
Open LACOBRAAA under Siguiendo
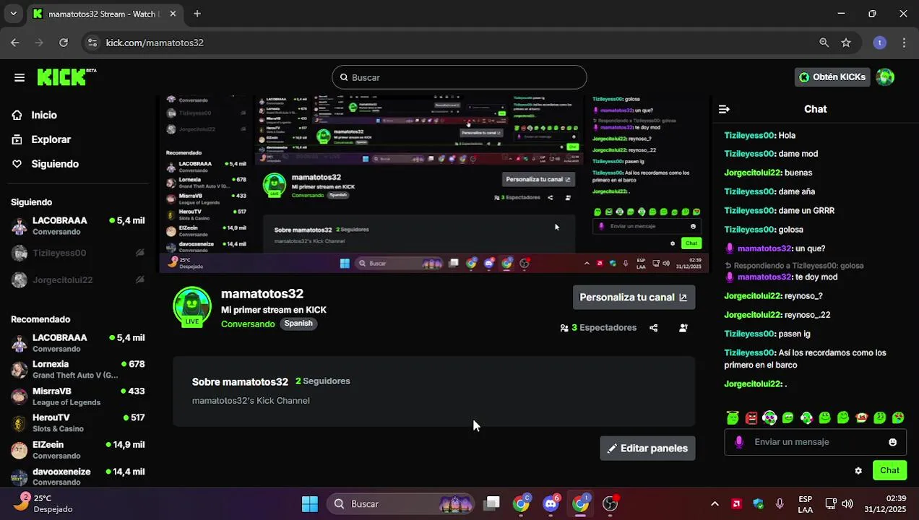click(78, 226)
